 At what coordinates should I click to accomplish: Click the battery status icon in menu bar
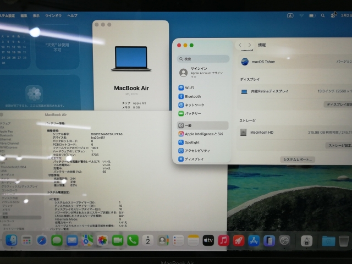click(312, 15)
